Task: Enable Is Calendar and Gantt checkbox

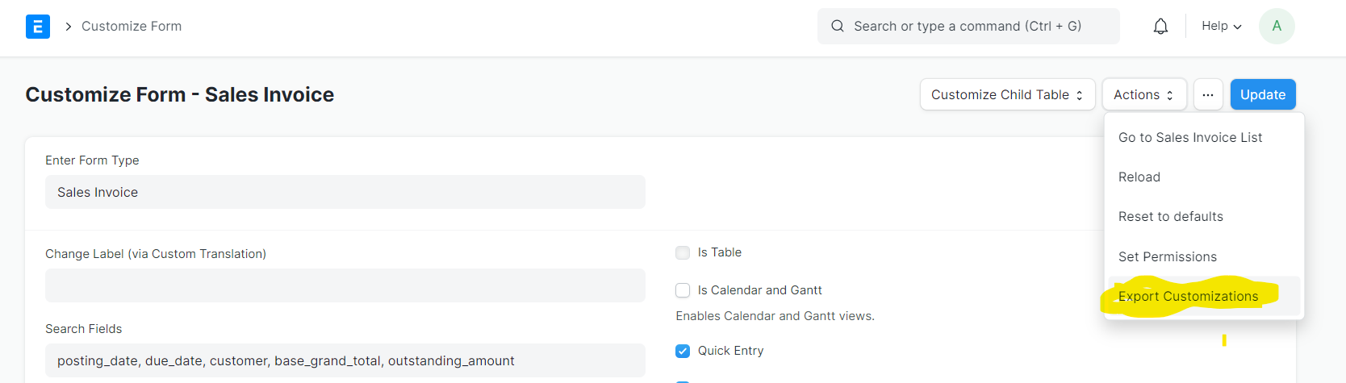Action: (x=683, y=290)
